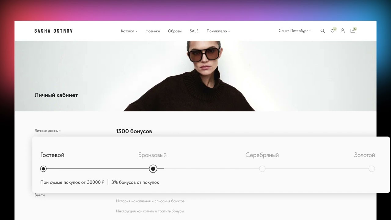This screenshot has width=391, height=220.
Task: Open the Санкт-Петербург city selector
Action: point(295,31)
